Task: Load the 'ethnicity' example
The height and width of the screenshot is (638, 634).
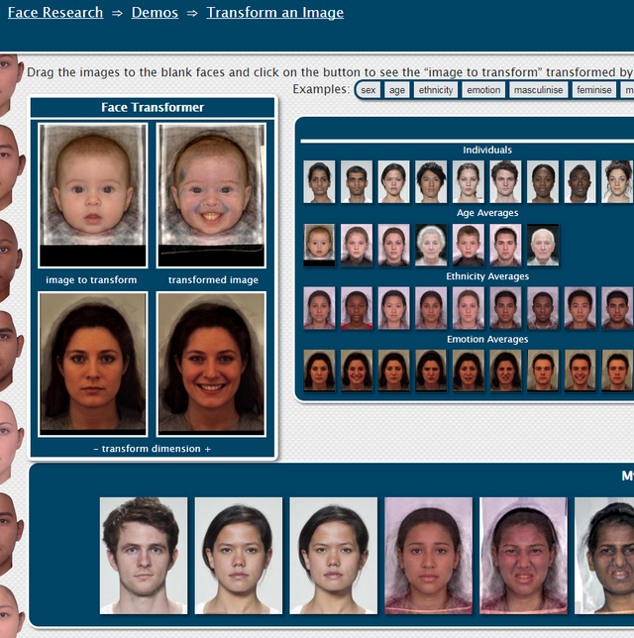Action: click(436, 90)
